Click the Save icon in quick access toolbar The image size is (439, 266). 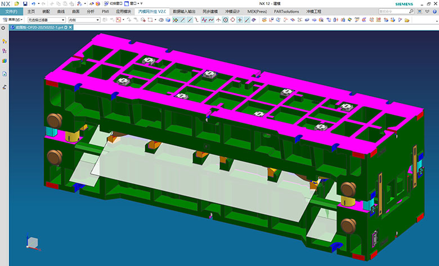[25, 3]
